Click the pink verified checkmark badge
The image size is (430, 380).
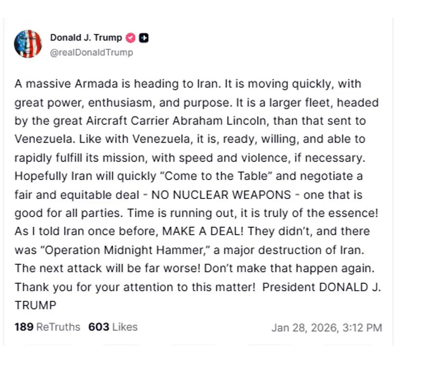130,38
